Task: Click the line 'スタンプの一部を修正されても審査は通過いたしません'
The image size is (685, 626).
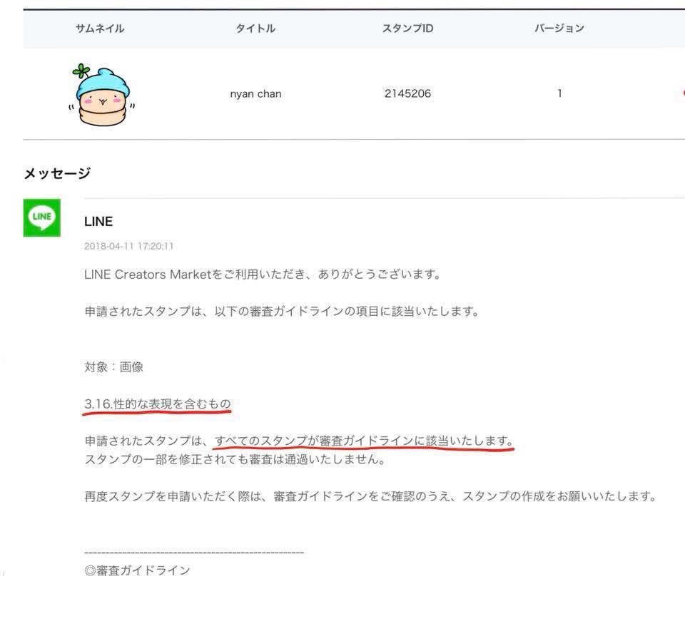Action: coord(235,459)
